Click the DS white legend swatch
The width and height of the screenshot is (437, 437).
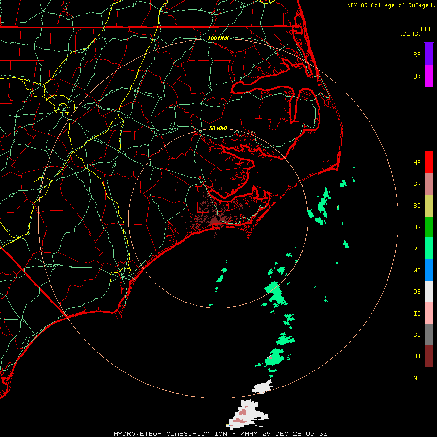[x=429, y=291]
